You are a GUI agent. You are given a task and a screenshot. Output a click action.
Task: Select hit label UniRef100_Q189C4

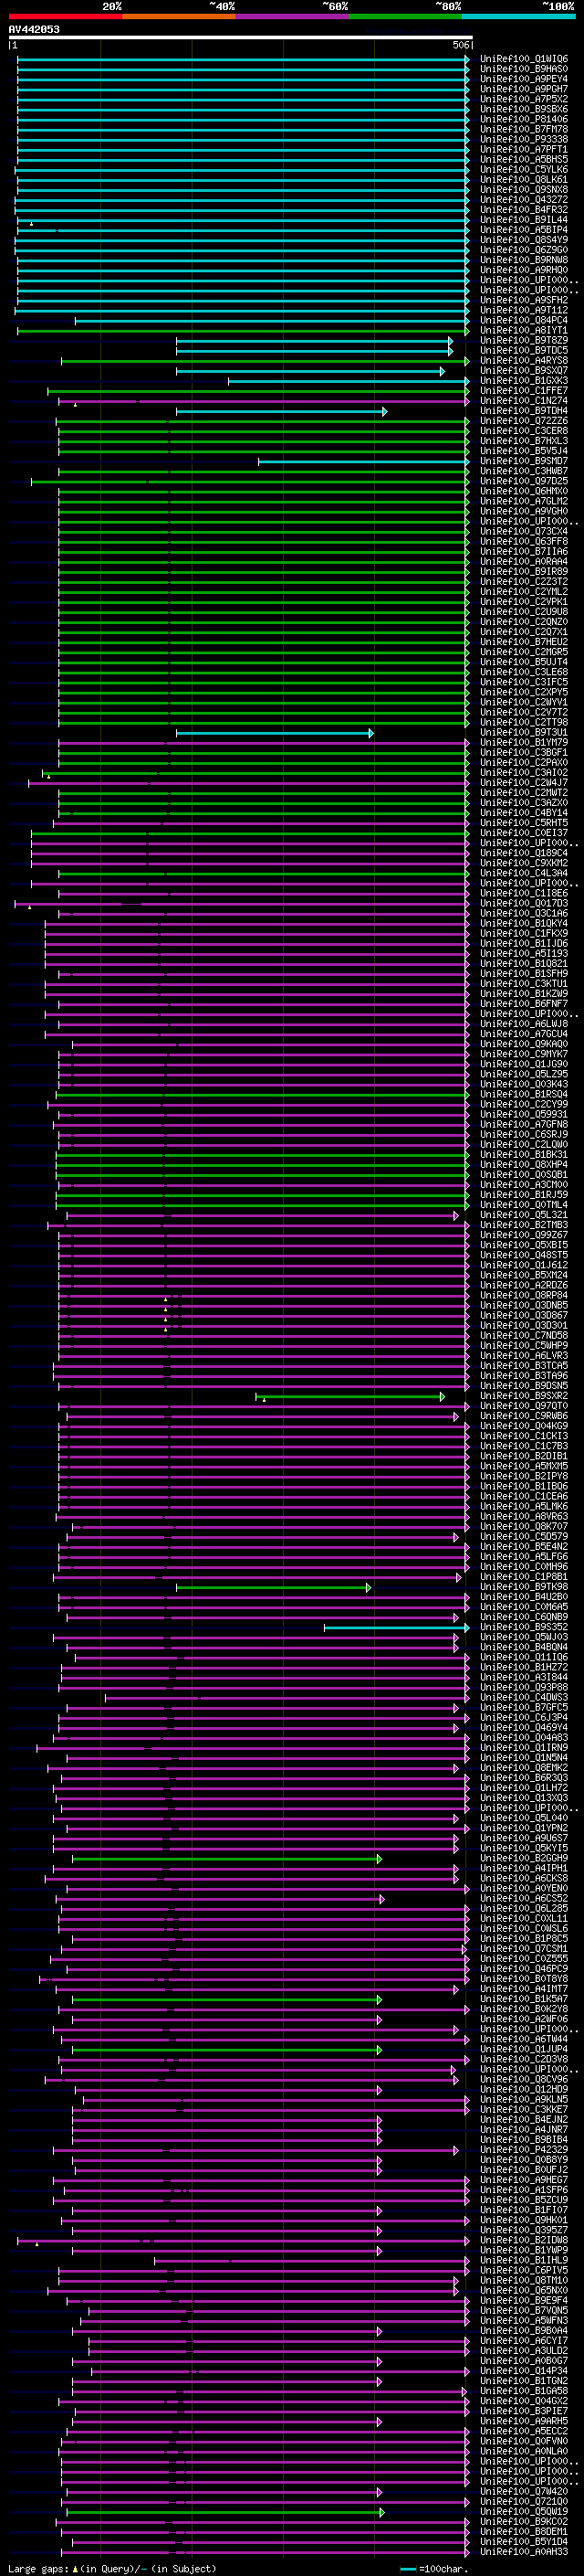tap(523, 853)
